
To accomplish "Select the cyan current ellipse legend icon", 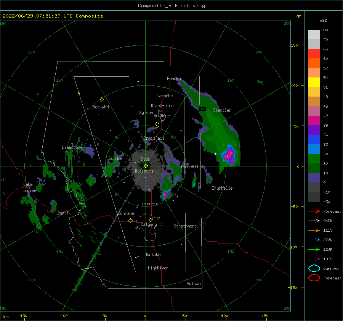I will tap(314, 268).
